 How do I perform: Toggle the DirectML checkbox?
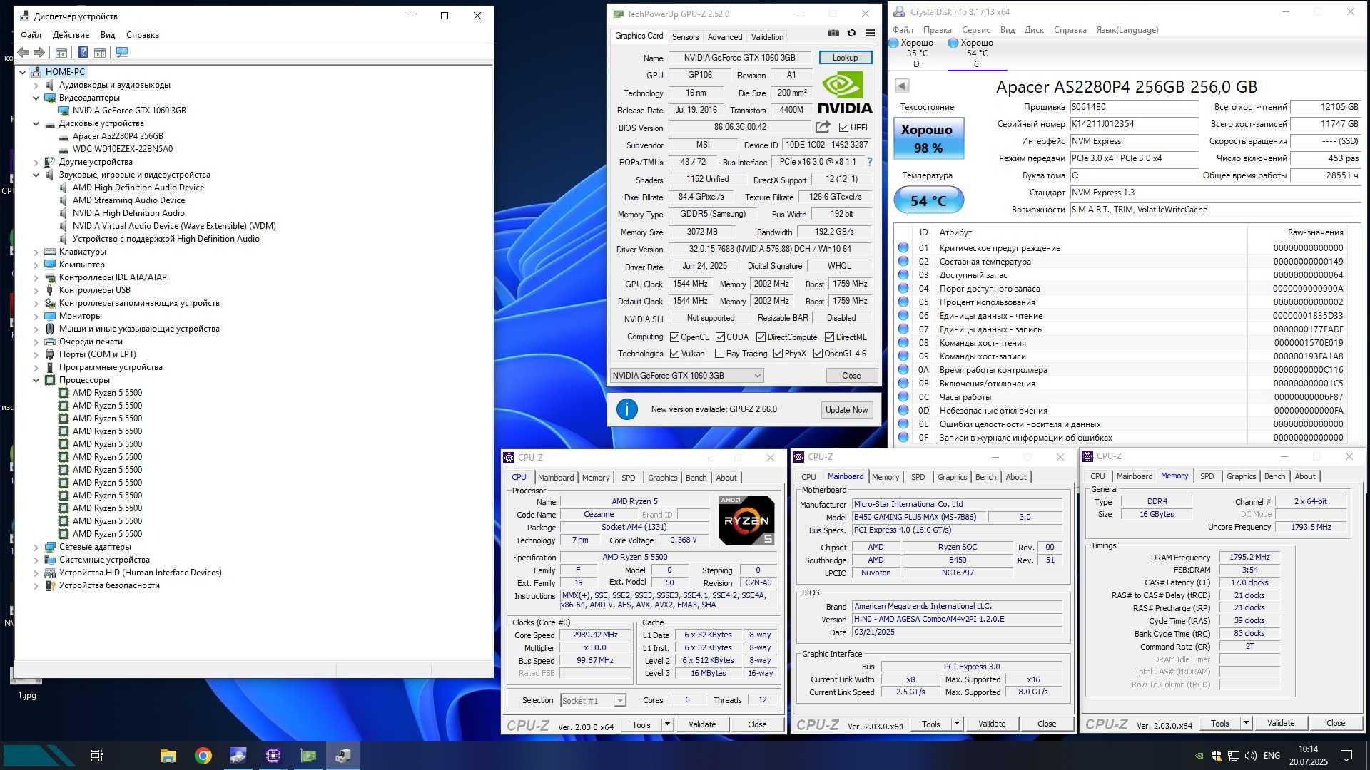coord(829,337)
